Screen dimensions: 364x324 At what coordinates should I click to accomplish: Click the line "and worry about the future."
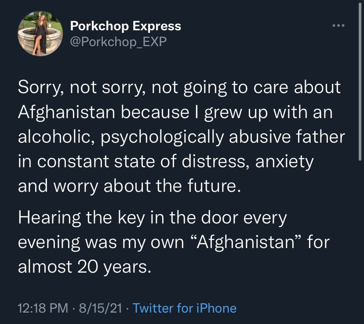point(130,186)
